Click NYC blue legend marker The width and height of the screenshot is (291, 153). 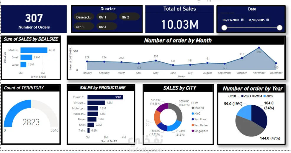click(193, 114)
